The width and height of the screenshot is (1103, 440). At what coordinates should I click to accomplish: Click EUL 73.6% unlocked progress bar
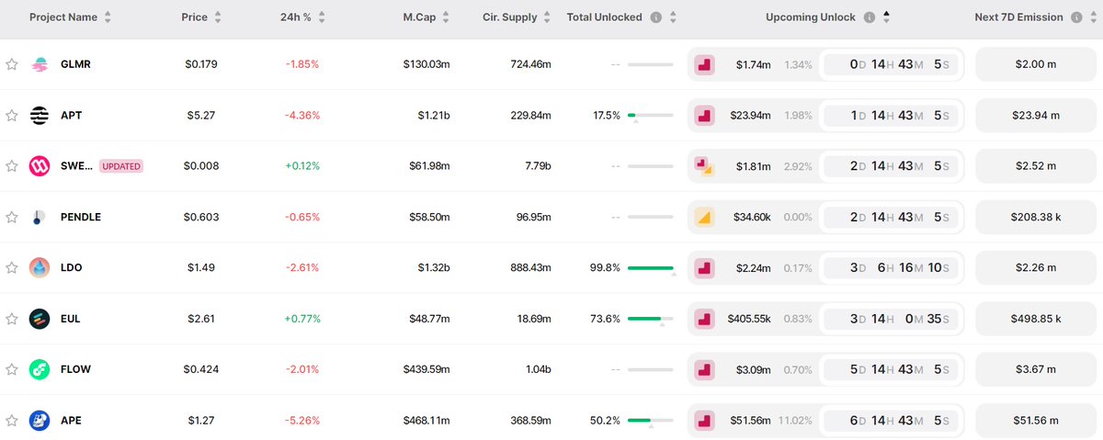coord(651,319)
